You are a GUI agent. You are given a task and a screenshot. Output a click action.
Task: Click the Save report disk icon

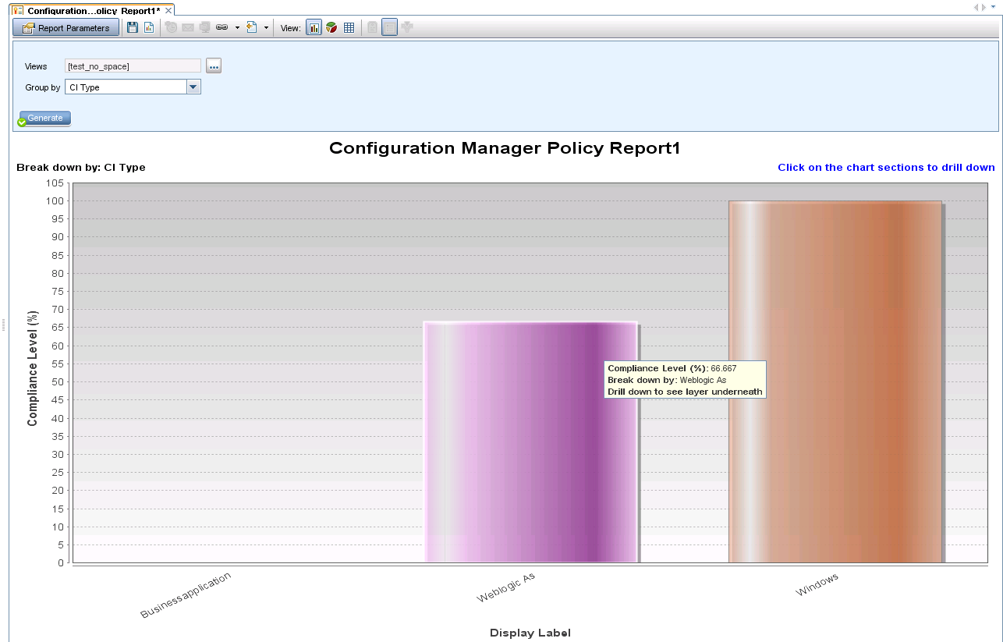133,28
